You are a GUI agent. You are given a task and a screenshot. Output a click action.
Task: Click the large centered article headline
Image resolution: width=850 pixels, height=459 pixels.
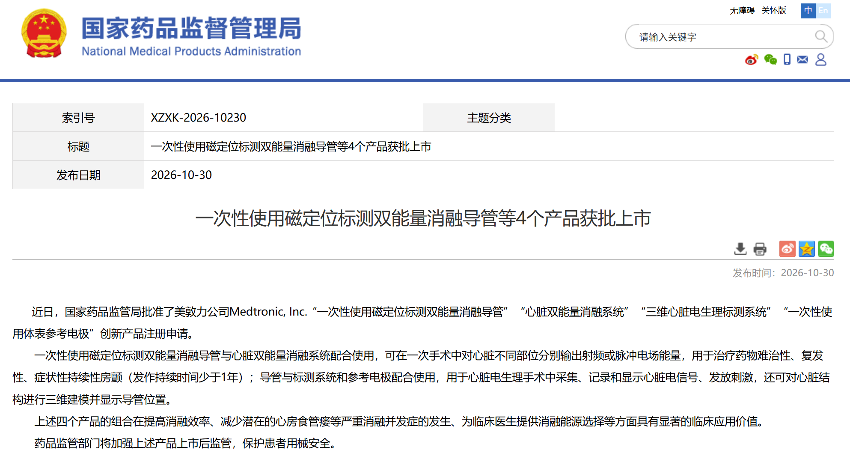[423, 218]
